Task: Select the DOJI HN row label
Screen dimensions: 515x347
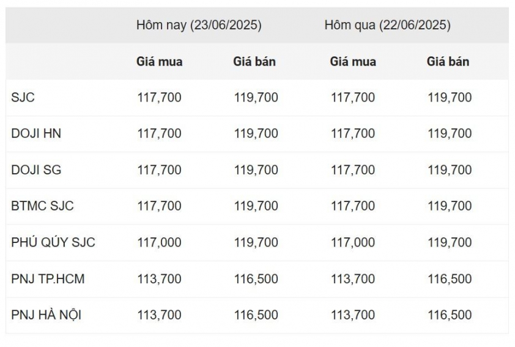Action: [36, 133]
